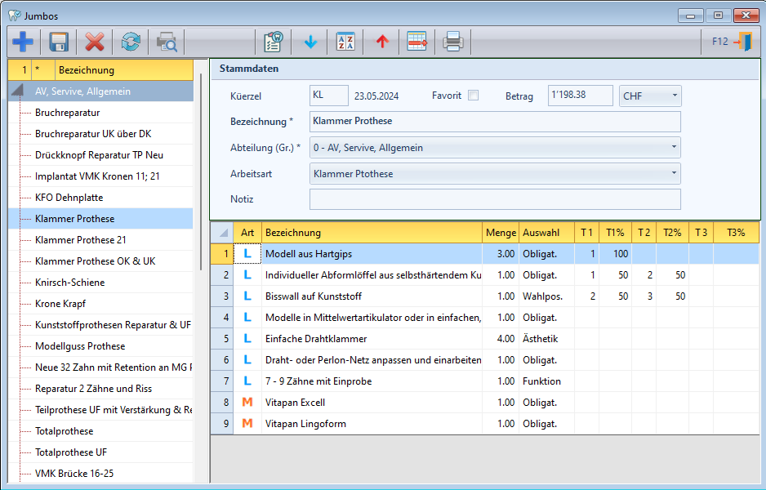Sort alphabetically with the A-Z icon
The height and width of the screenshot is (490, 766).
[x=345, y=42]
